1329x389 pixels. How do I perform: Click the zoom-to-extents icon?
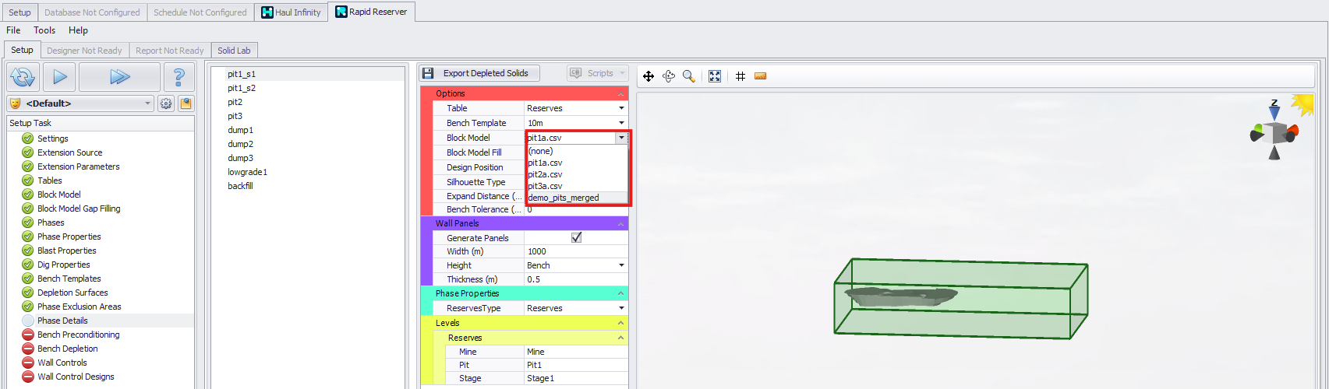point(715,76)
